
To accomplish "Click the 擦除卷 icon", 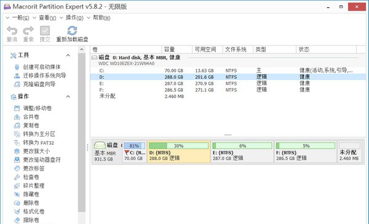I will click(17, 220).
